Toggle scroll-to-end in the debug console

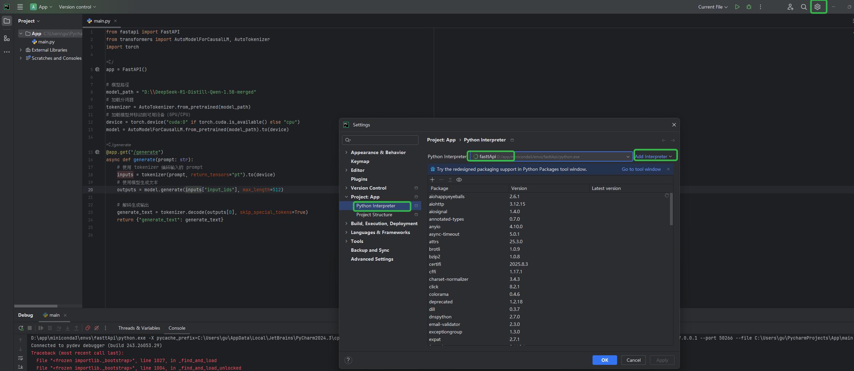tap(20, 367)
